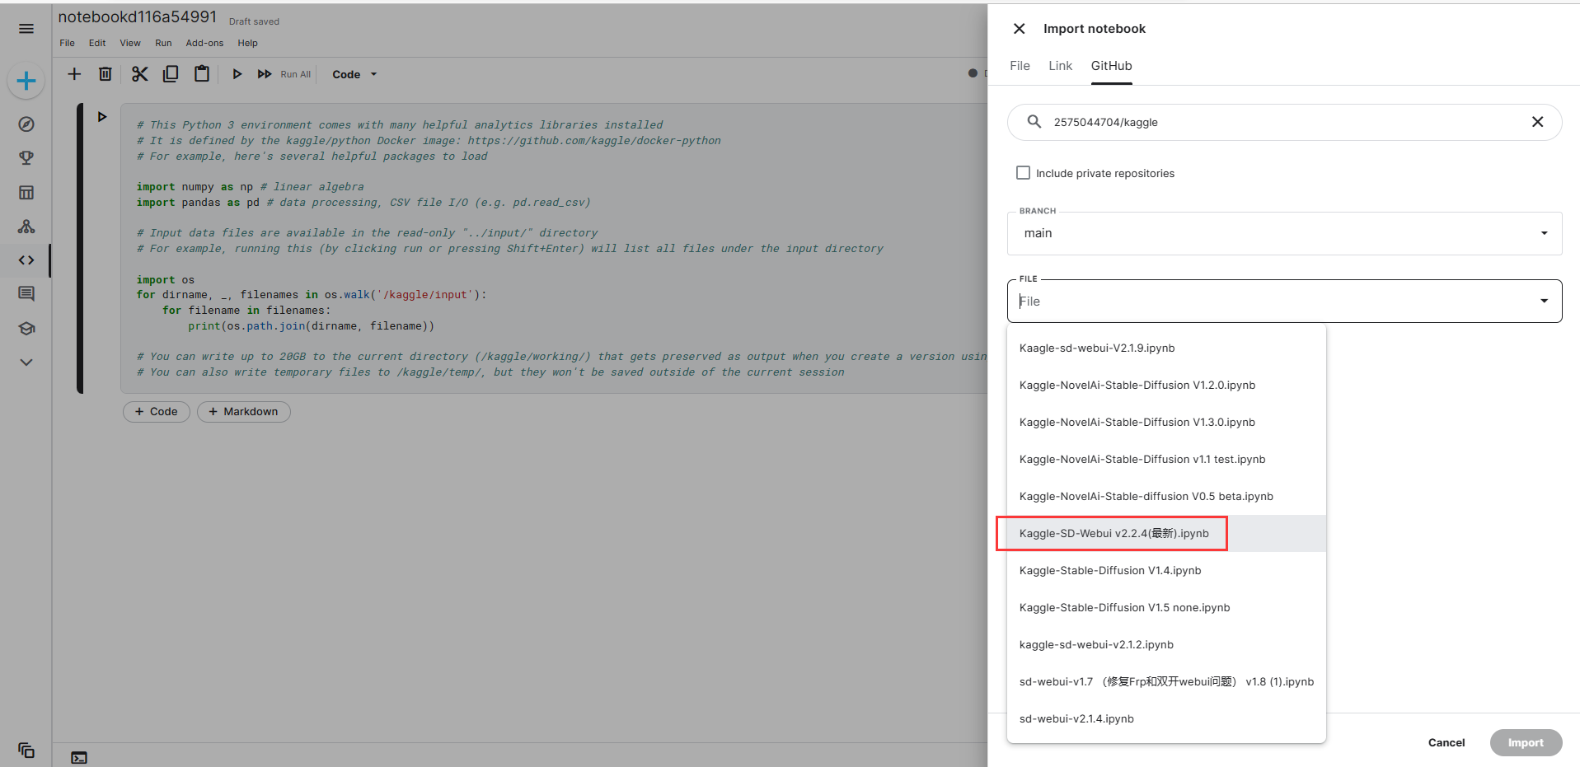Add a Code cell below
Screen dimensions: 1580x767
[157, 412]
